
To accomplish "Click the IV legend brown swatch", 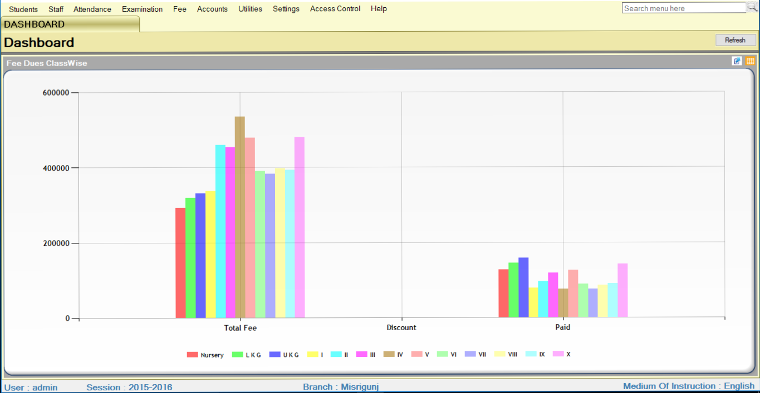I will click(389, 355).
